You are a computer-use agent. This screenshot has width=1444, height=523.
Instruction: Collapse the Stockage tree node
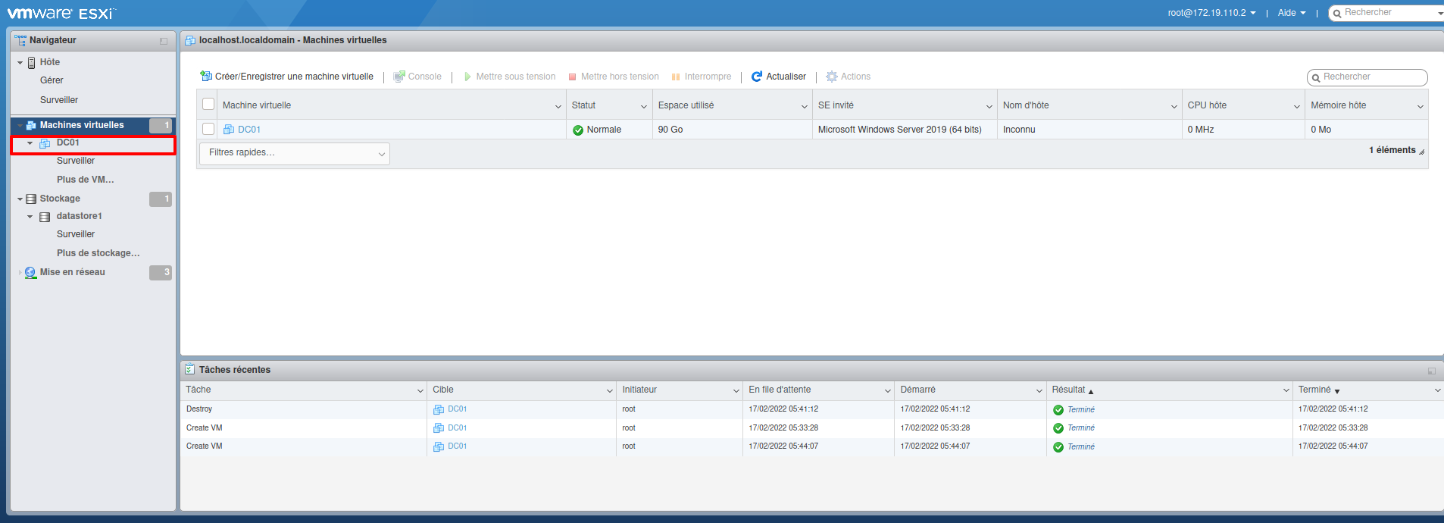[20, 199]
